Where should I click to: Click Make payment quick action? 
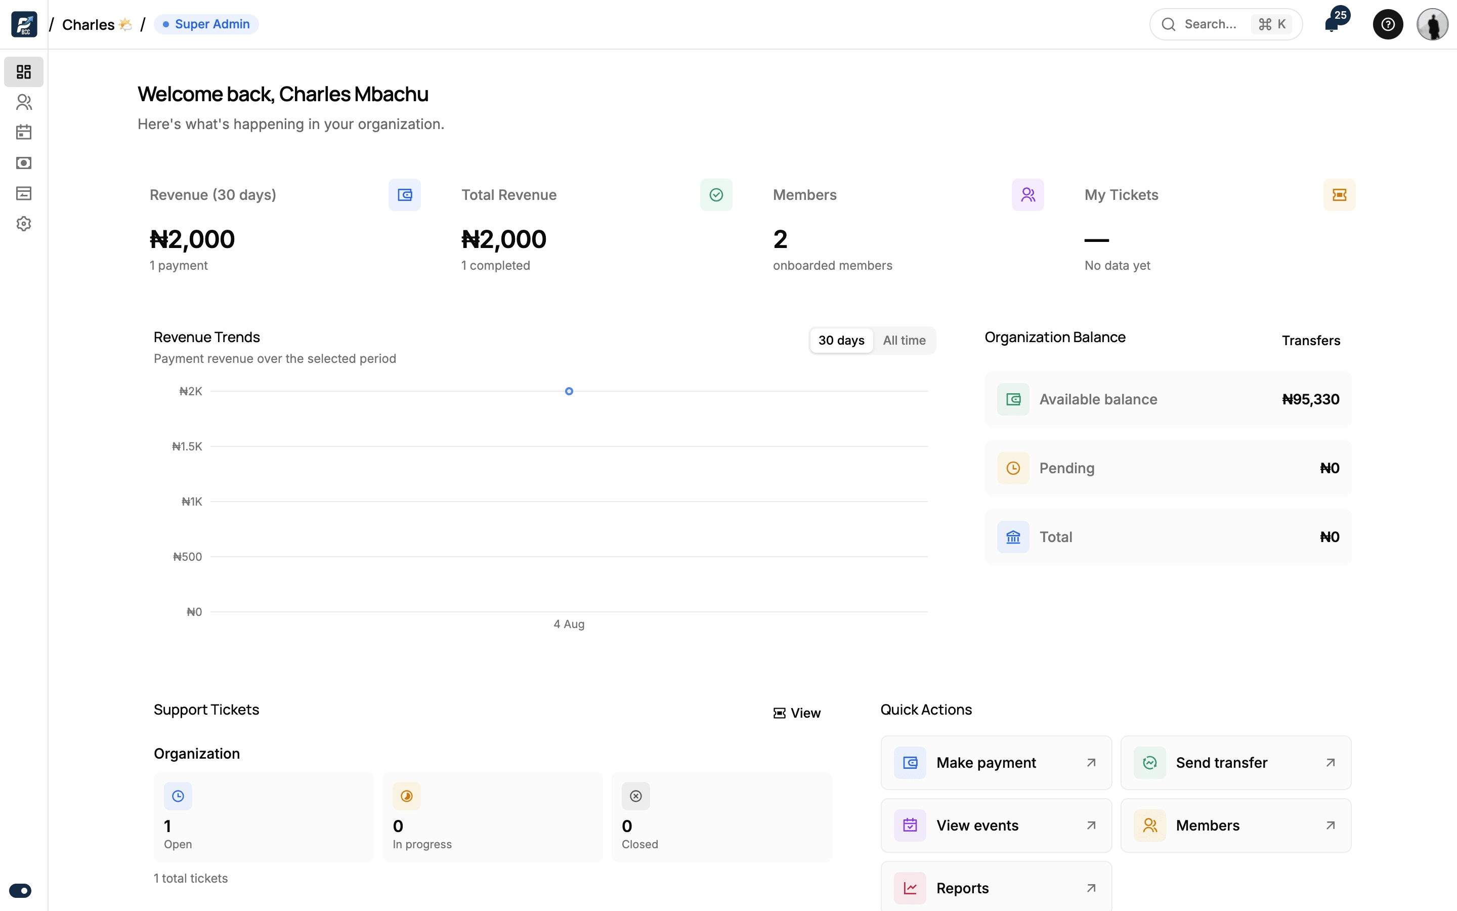click(996, 762)
